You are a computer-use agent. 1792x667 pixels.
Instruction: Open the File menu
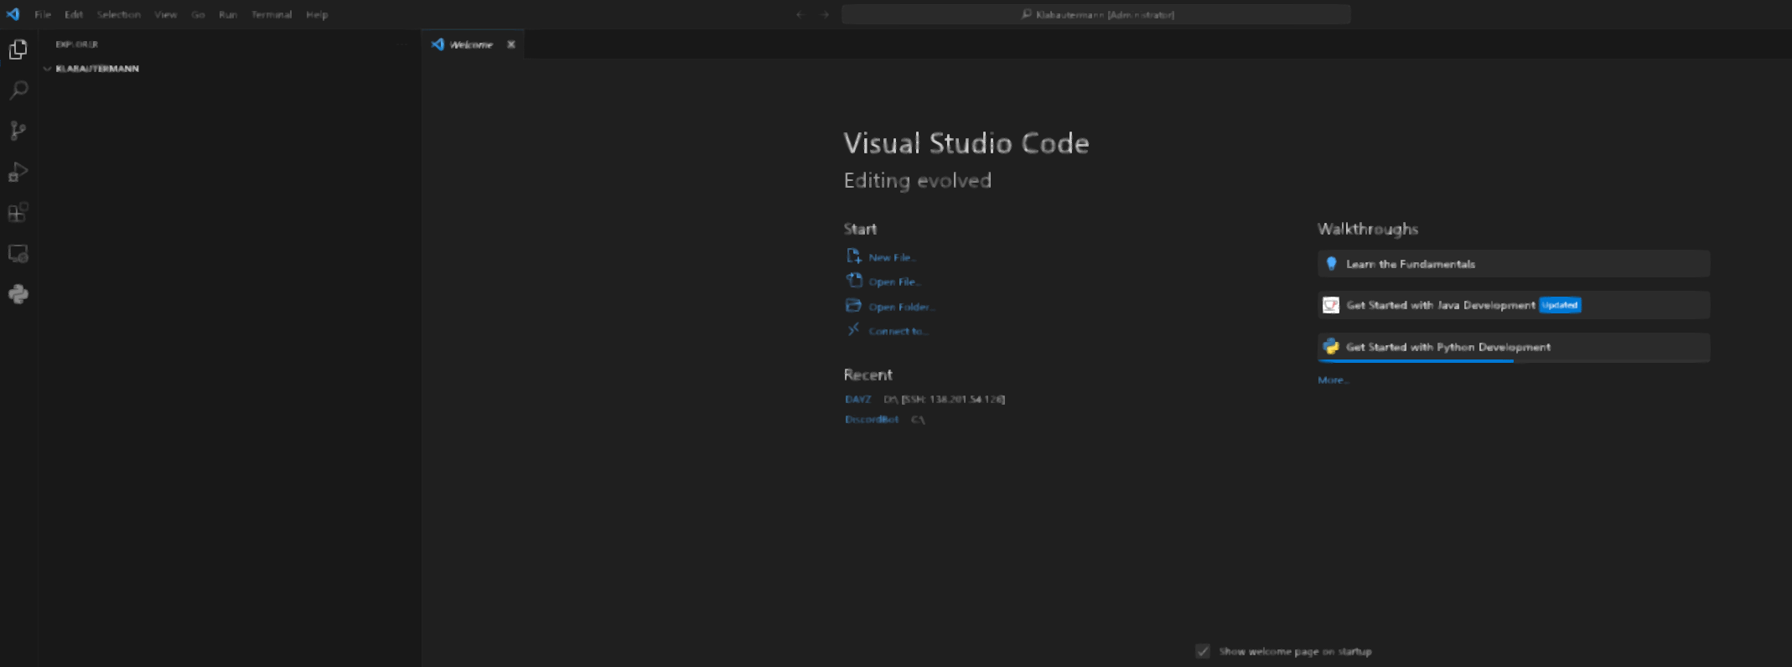click(x=43, y=14)
